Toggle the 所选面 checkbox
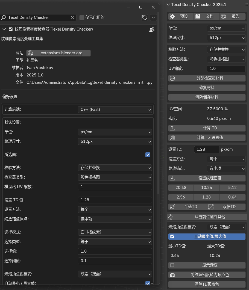 148,155
